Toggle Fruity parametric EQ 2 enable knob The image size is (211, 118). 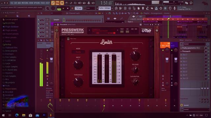[206, 48]
